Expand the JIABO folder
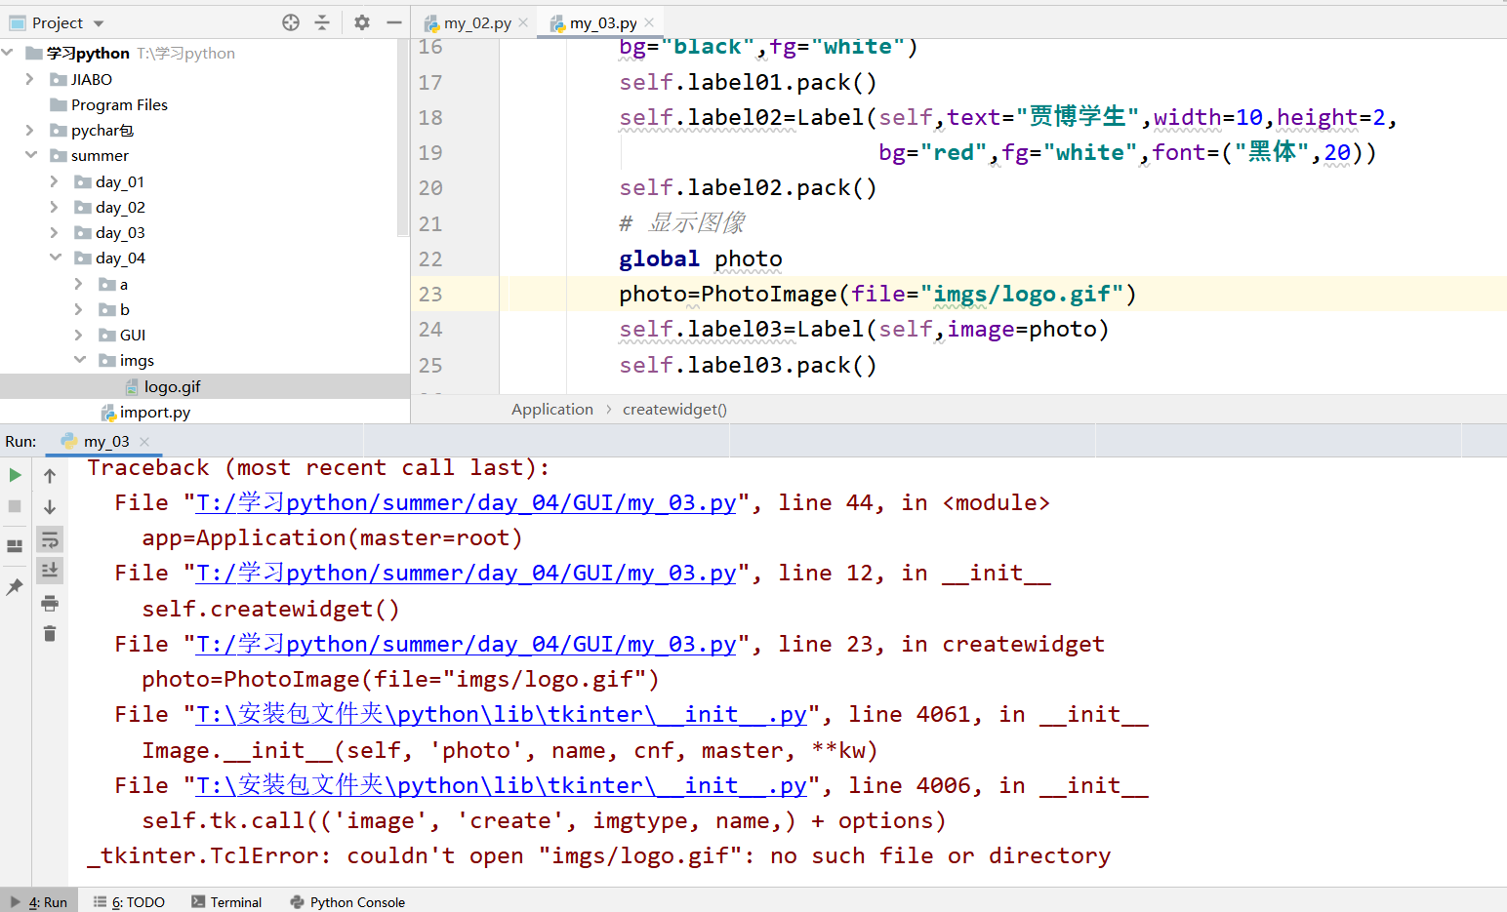 (30, 79)
